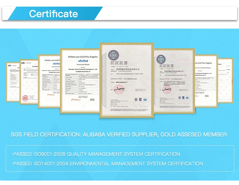Viewport: 239px width, 185px height.
Task: Click the Certificate header banner
Action: click(53, 14)
